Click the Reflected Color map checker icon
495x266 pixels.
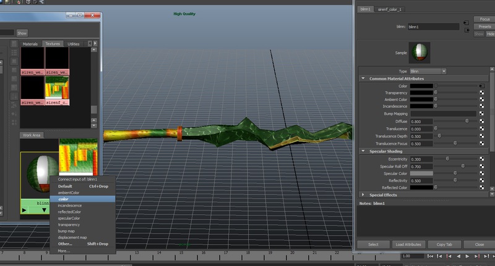coord(482,187)
